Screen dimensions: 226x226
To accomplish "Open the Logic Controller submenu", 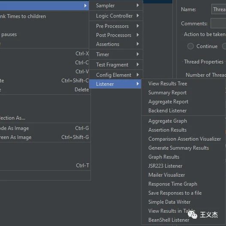I will pos(116,16).
